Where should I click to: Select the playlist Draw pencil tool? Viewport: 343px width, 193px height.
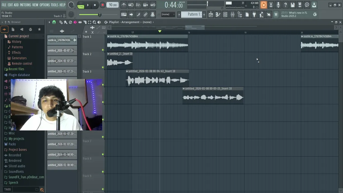click(61, 22)
